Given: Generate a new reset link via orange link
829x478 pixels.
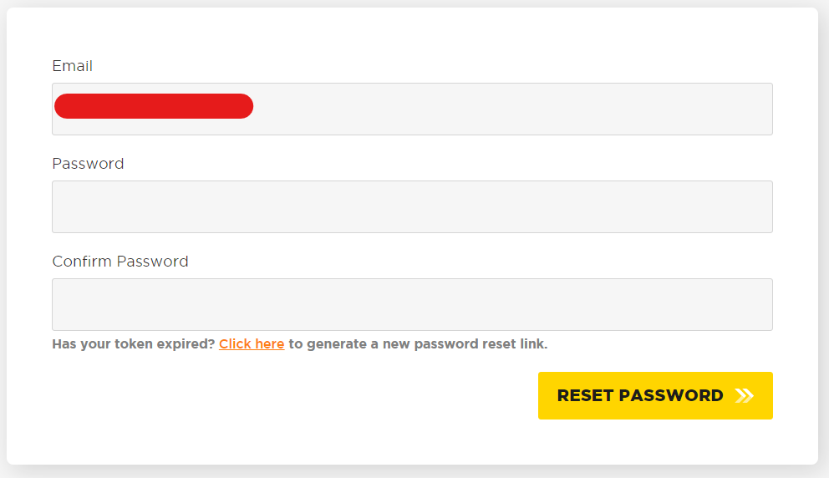Looking at the screenshot, I should pyautogui.click(x=252, y=344).
